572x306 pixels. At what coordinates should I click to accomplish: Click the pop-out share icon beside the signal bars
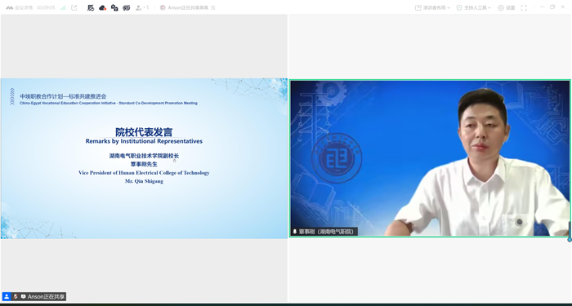click(x=74, y=7)
